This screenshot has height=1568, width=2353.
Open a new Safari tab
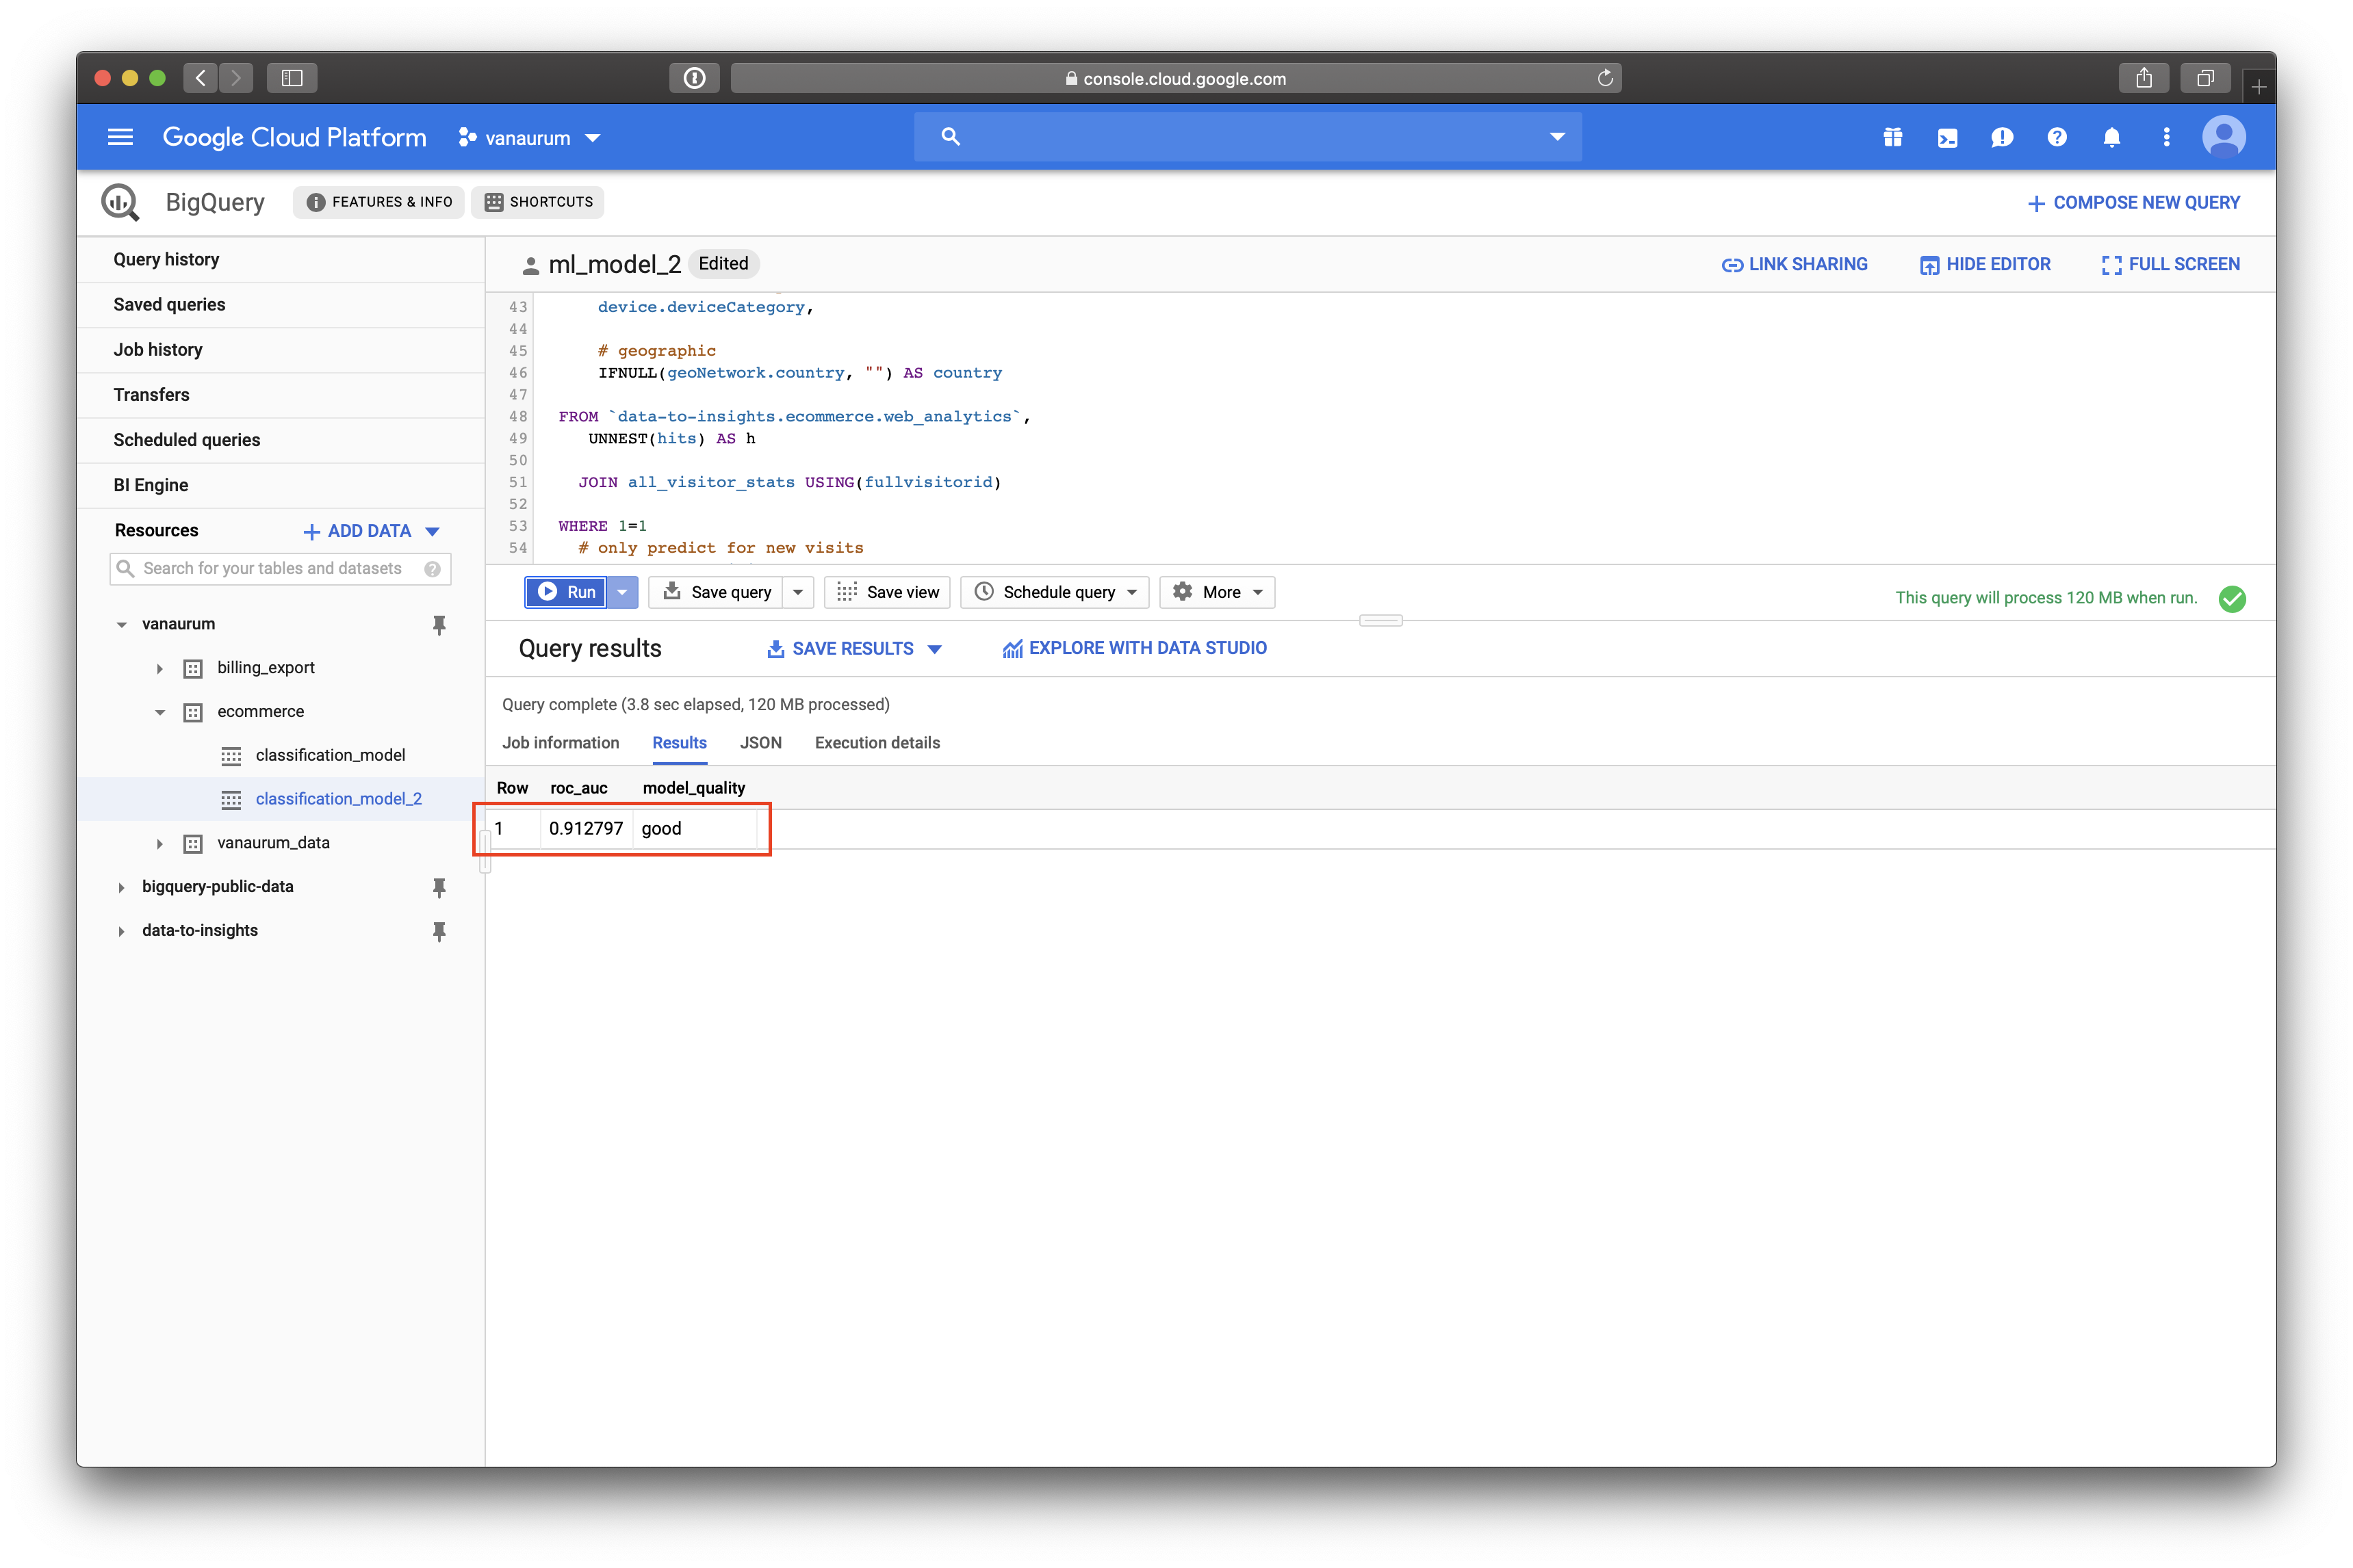(x=2258, y=87)
